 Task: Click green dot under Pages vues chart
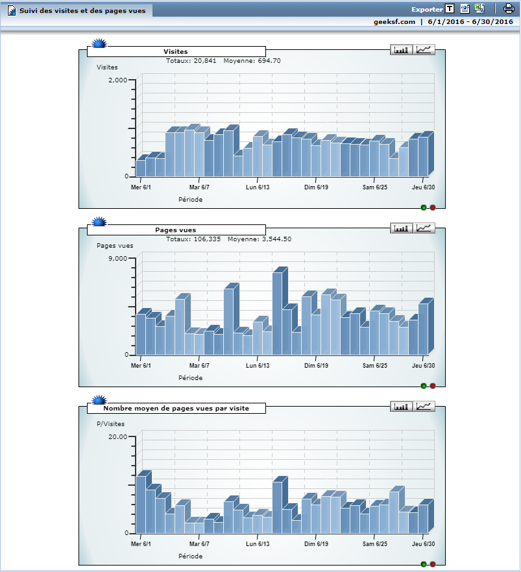[x=424, y=386]
